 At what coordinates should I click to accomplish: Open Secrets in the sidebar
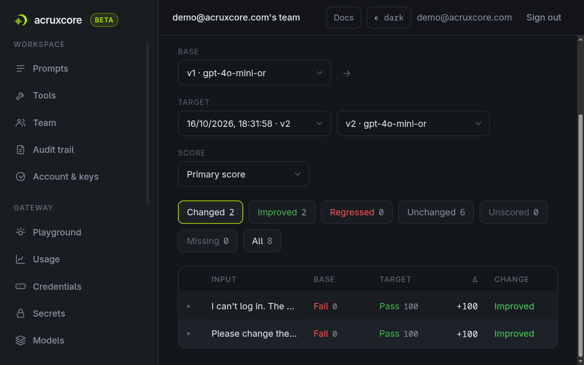(49, 313)
